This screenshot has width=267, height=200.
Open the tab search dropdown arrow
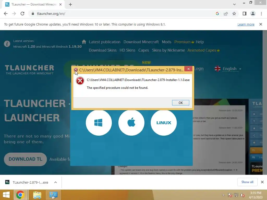tap(234, 4)
